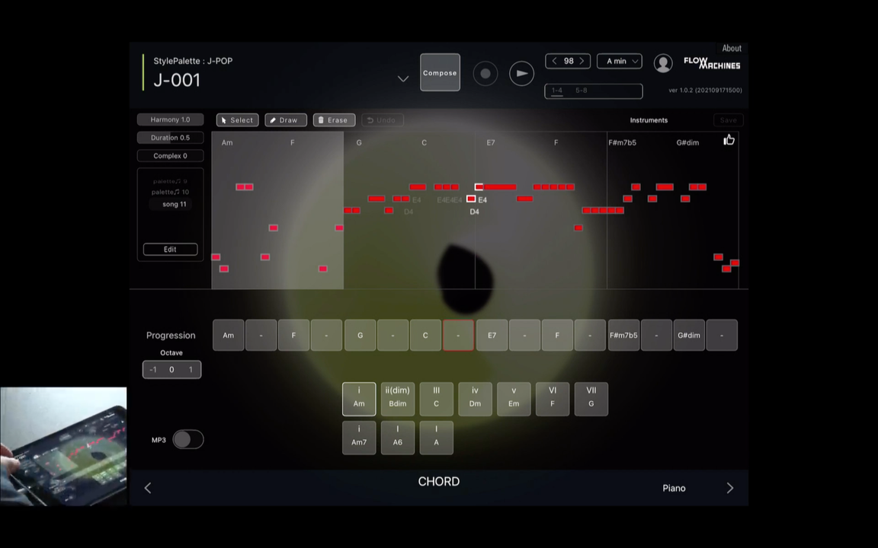Adjust the Harmony 1.0 slider
The height and width of the screenshot is (548, 878).
(170, 119)
